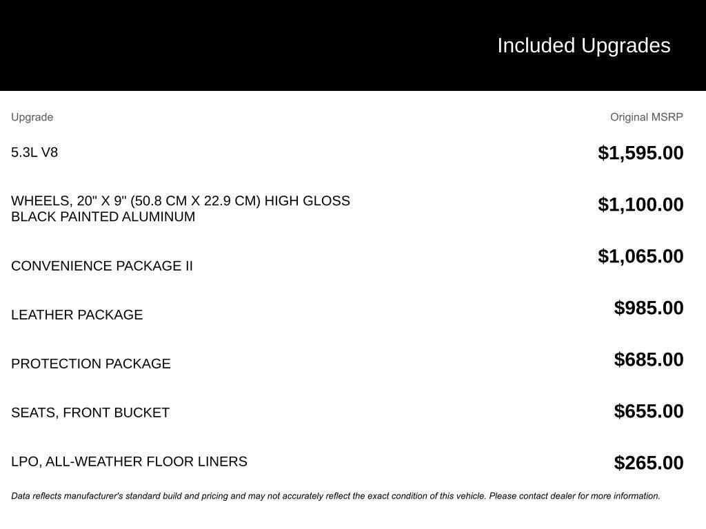Image resolution: width=706 pixels, height=529 pixels.
Task: Pick the SEATS, FRONT BUCKET entry
Action: [x=90, y=413]
